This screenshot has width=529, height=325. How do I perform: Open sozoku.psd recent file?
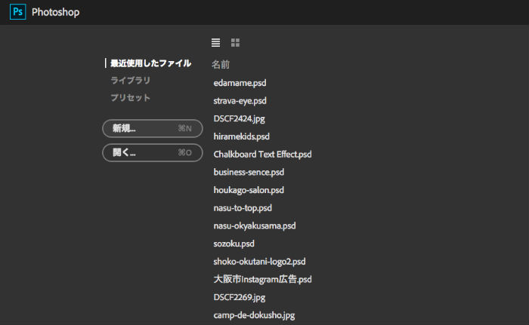[234, 244]
